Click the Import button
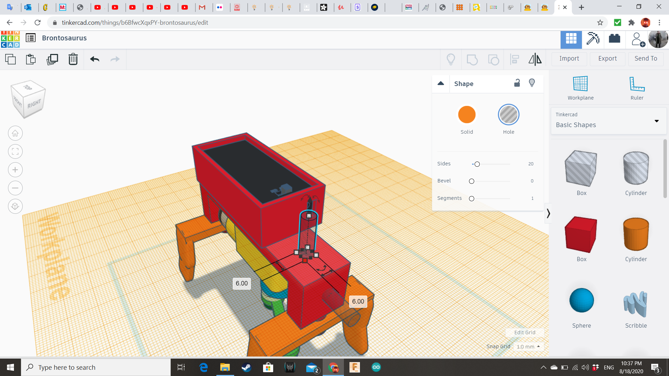This screenshot has width=669, height=376. point(569,58)
